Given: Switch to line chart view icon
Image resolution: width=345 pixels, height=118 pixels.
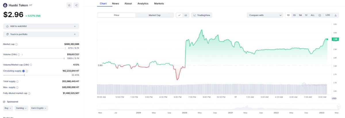Looking at the screenshot, I should (179, 15).
